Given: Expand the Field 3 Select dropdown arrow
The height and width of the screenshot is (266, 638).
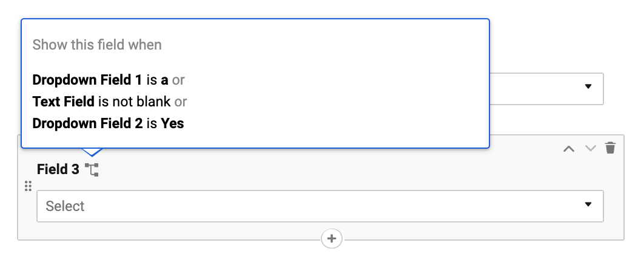Looking at the screenshot, I should pyautogui.click(x=588, y=204).
